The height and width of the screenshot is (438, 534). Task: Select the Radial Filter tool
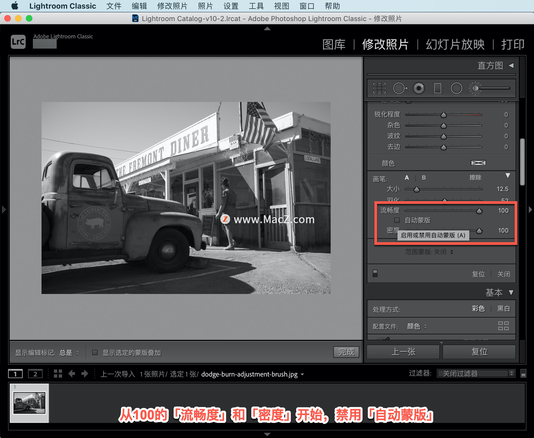click(456, 88)
